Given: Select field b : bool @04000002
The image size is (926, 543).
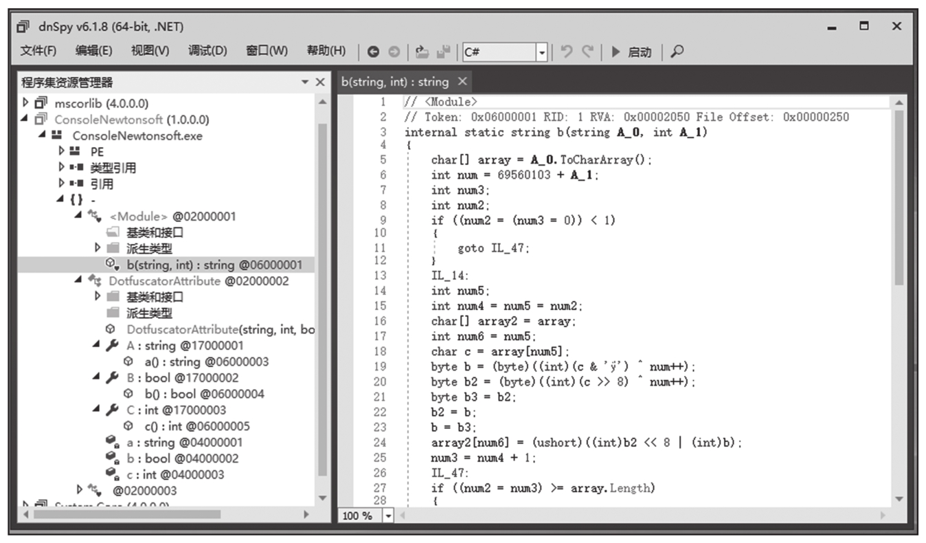Looking at the screenshot, I should coord(182,458).
